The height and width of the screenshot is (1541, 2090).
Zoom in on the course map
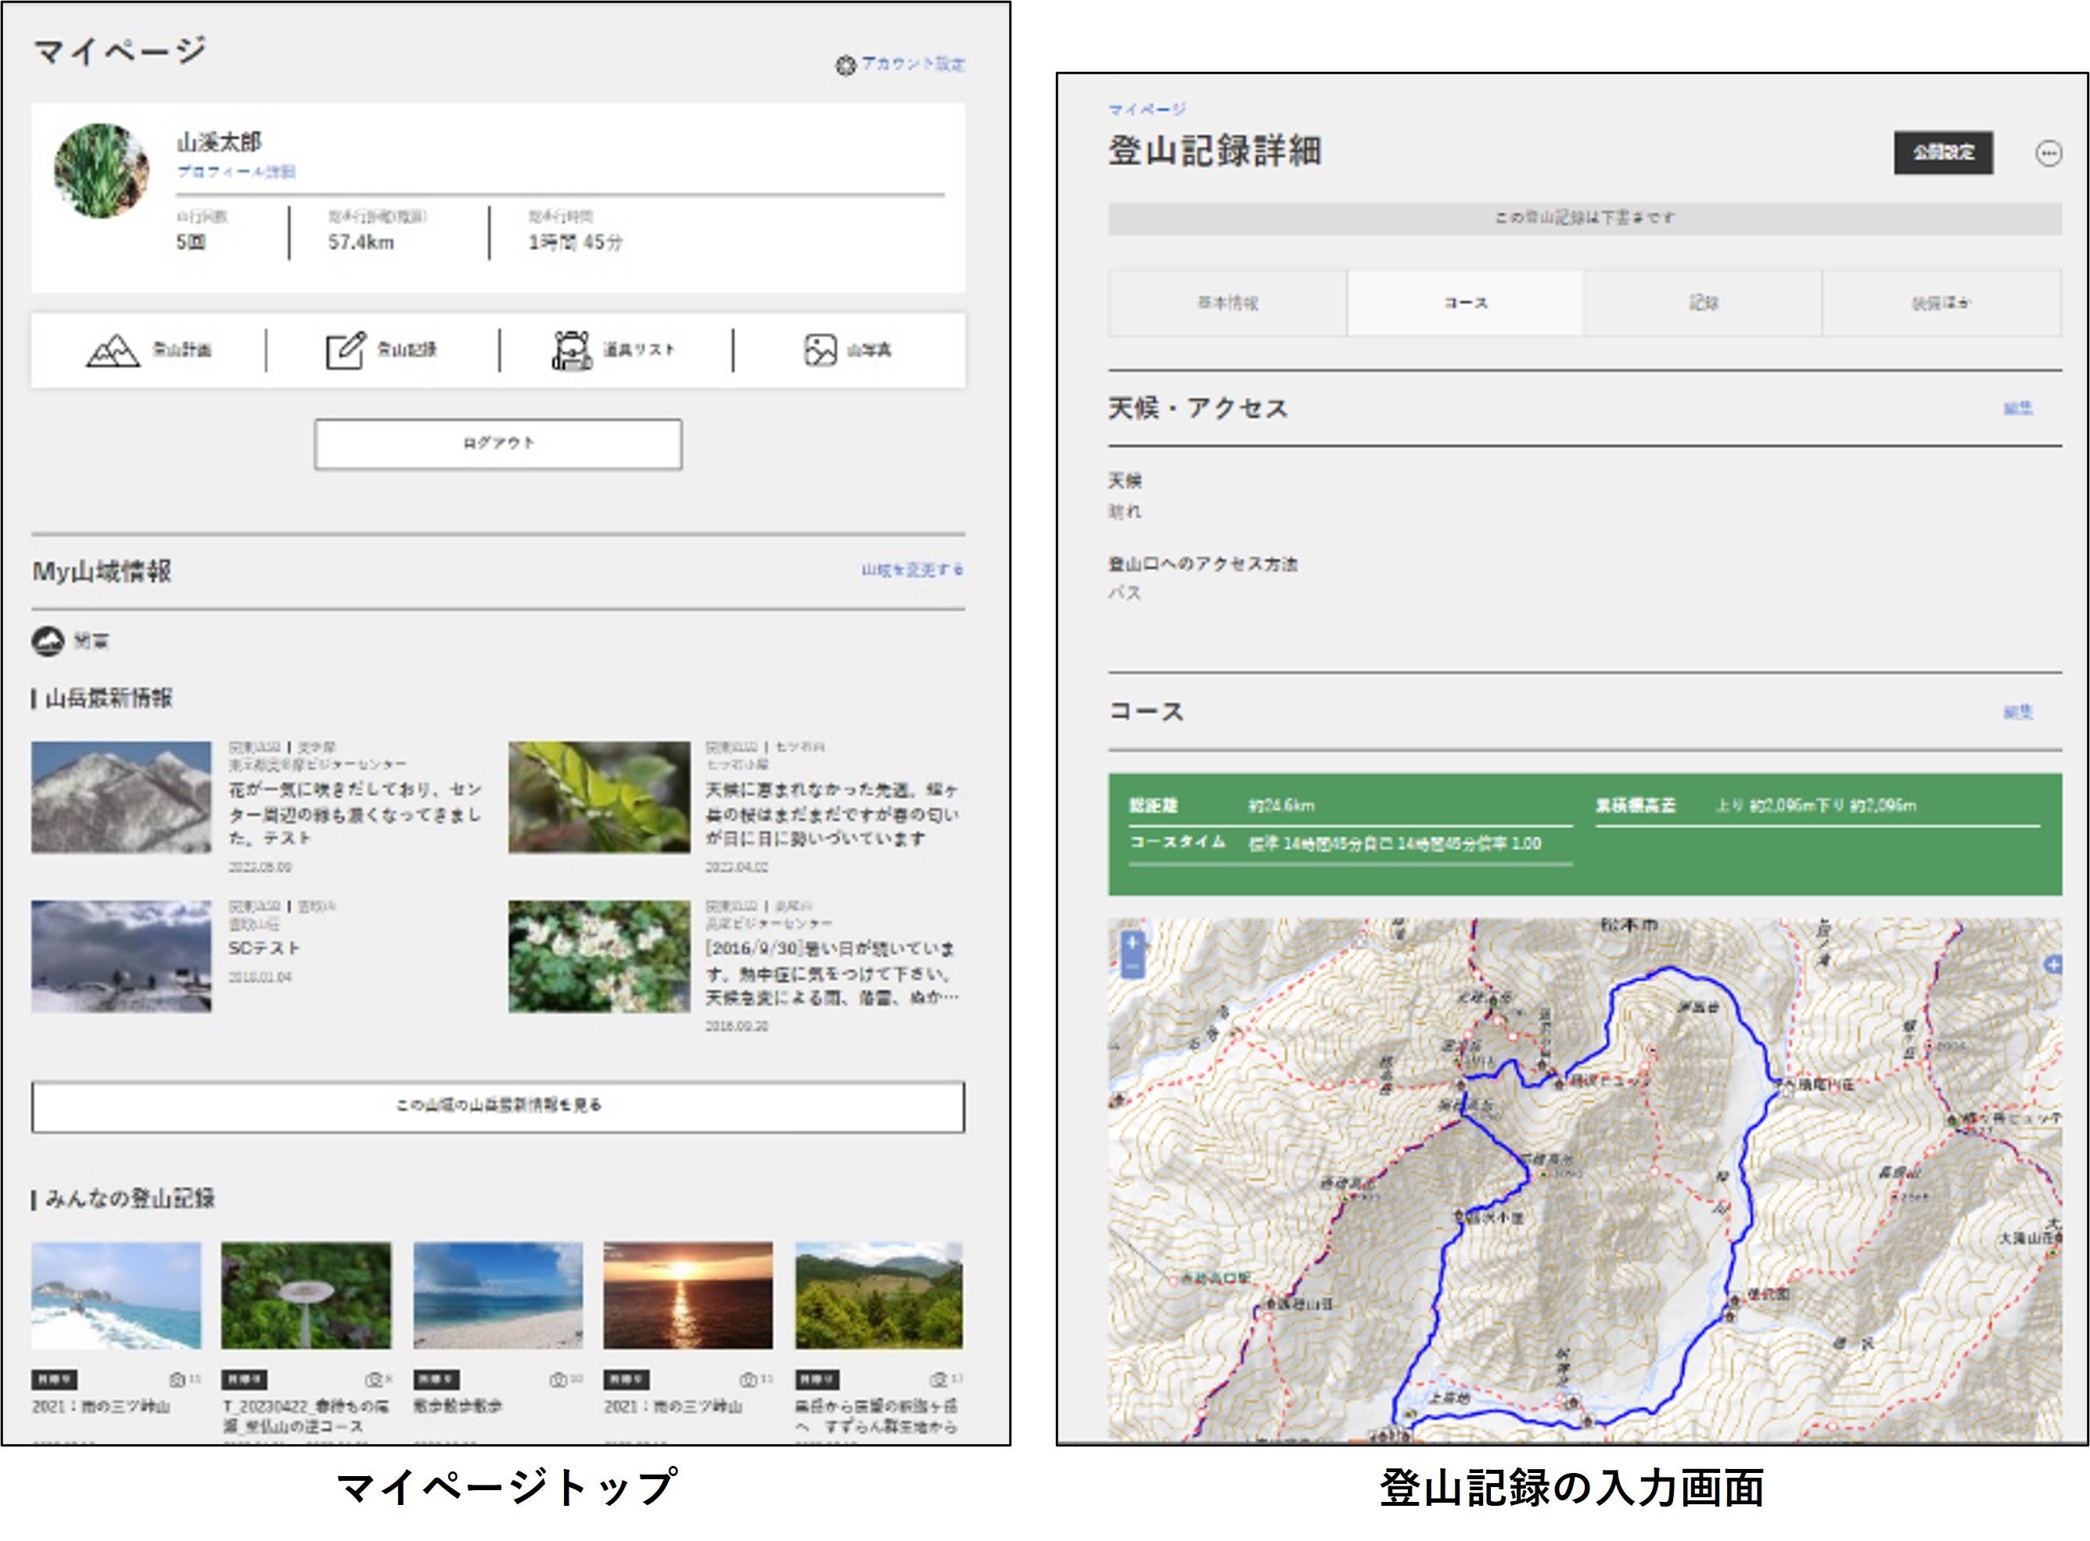pos(1132,942)
